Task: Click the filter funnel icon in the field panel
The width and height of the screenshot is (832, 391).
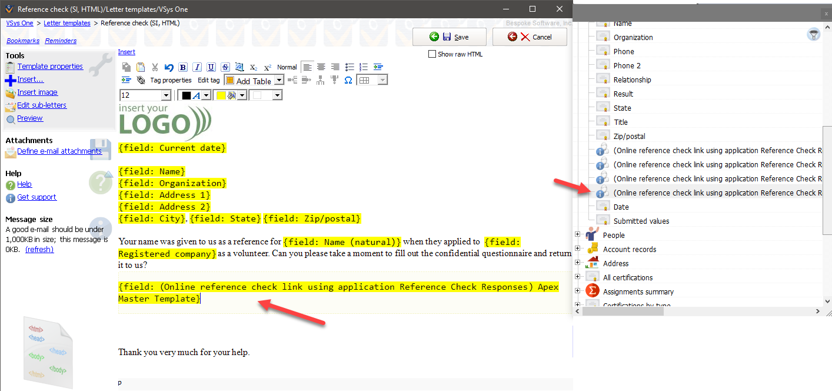Action: [x=813, y=35]
